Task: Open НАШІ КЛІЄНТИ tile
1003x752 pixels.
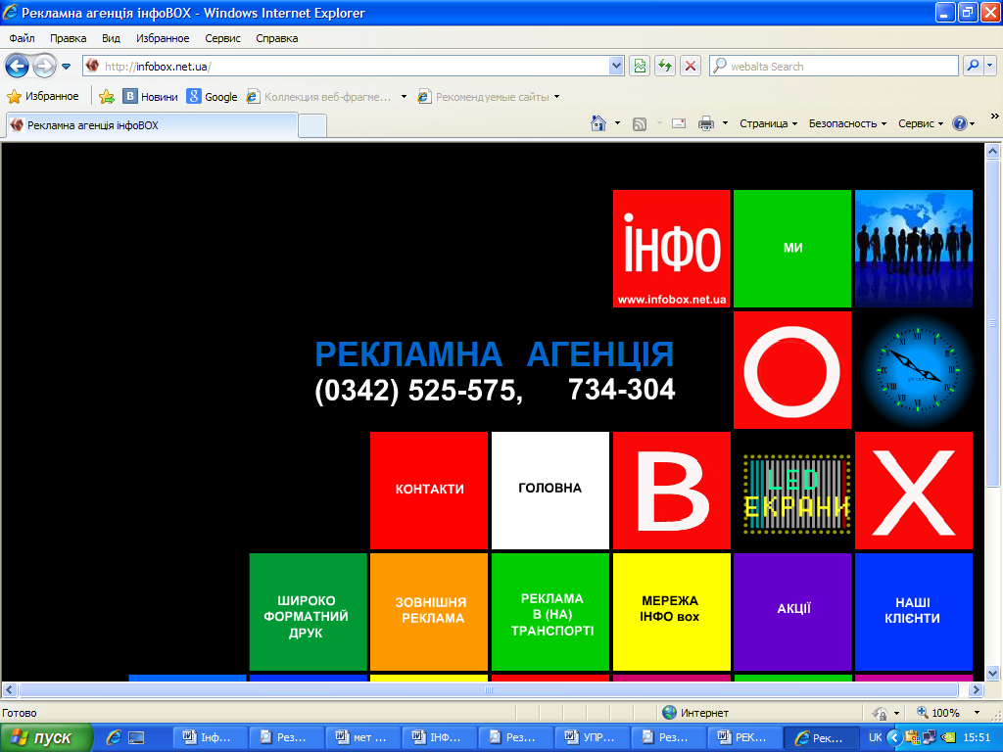Action: point(914,612)
